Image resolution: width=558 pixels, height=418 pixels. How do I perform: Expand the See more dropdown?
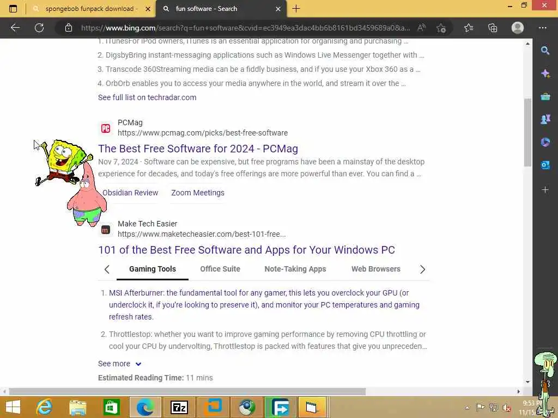click(x=119, y=364)
